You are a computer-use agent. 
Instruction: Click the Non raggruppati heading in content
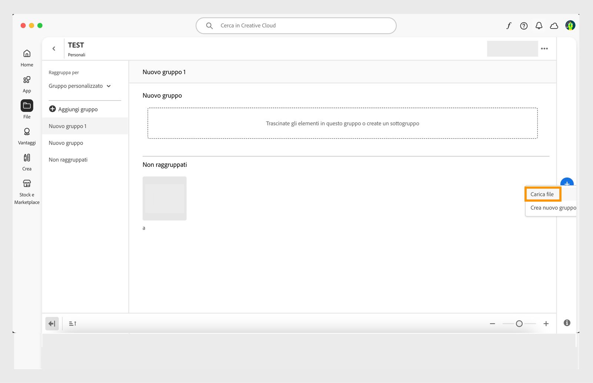[165, 165]
